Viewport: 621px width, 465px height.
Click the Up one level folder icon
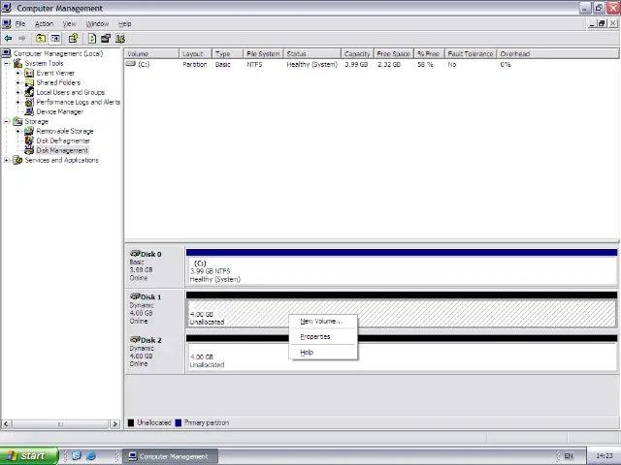tap(41, 39)
